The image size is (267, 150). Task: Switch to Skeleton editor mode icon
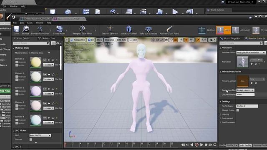coord(202,30)
